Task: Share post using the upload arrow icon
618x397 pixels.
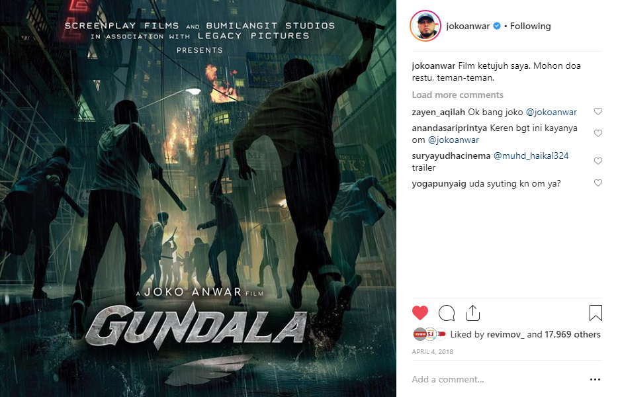Action: (472, 313)
